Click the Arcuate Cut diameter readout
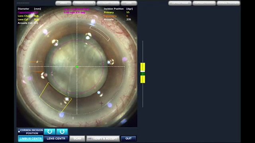The image size is (255, 143). [x=28, y=23]
